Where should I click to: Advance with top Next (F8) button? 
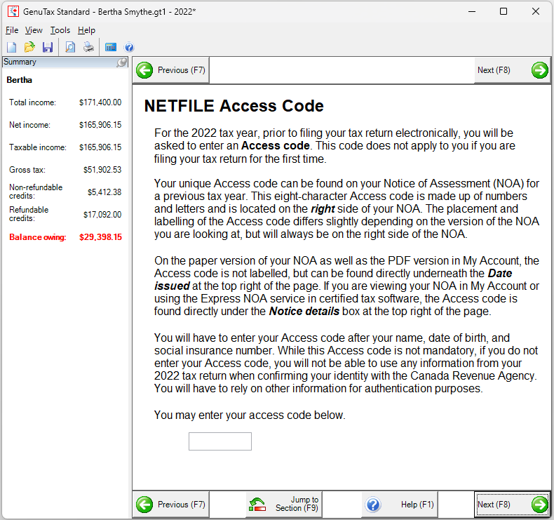pyautogui.click(x=513, y=70)
